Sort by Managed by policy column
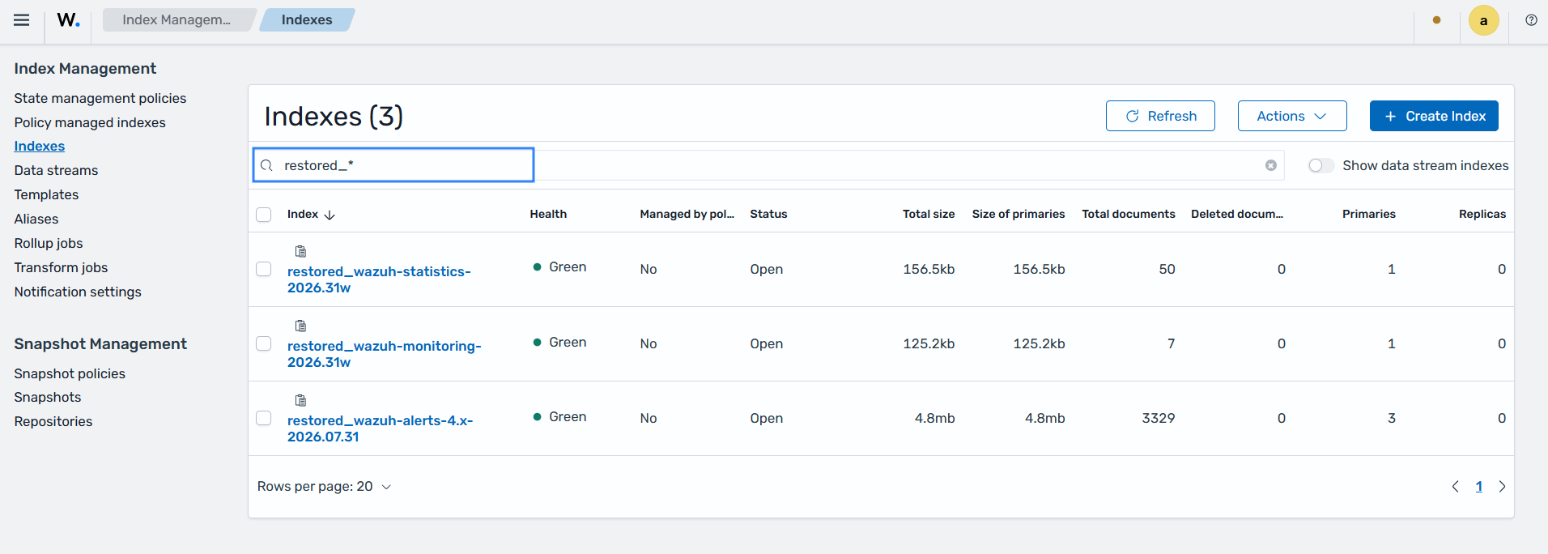The height and width of the screenshot is (554, 1548). click(x=687, y=214)
